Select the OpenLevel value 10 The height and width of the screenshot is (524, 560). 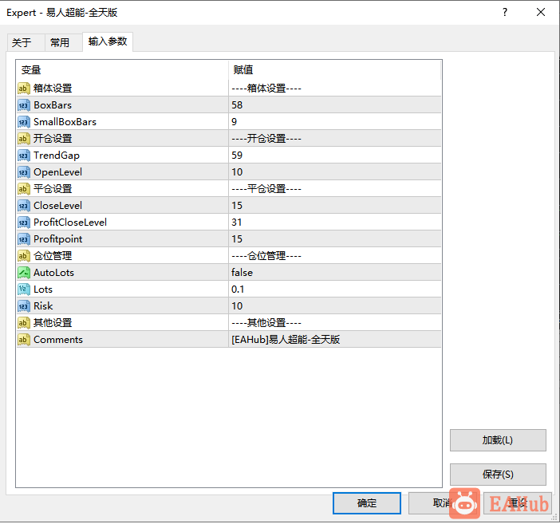click(334, 172)
